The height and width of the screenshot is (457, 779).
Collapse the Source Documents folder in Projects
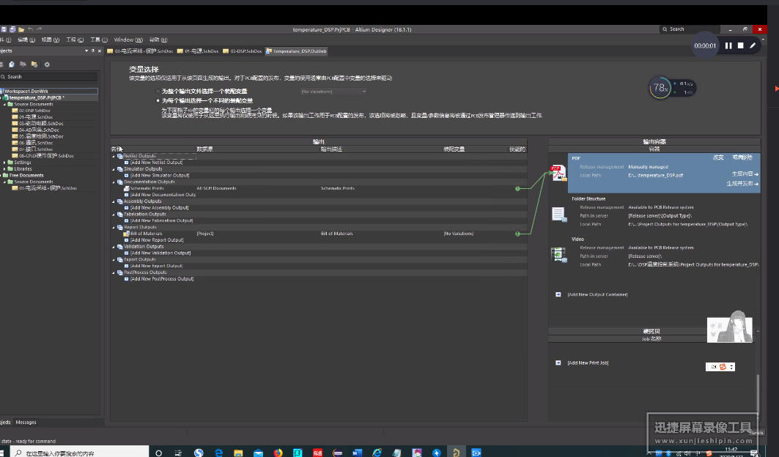(4, 104)
